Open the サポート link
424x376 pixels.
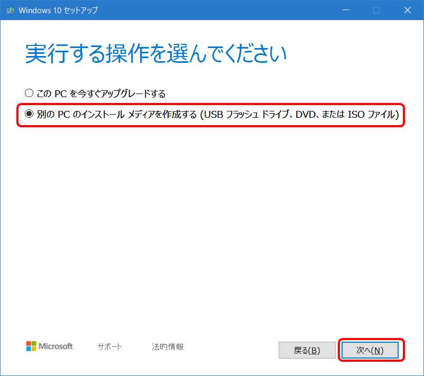click(x=110, y=346)
